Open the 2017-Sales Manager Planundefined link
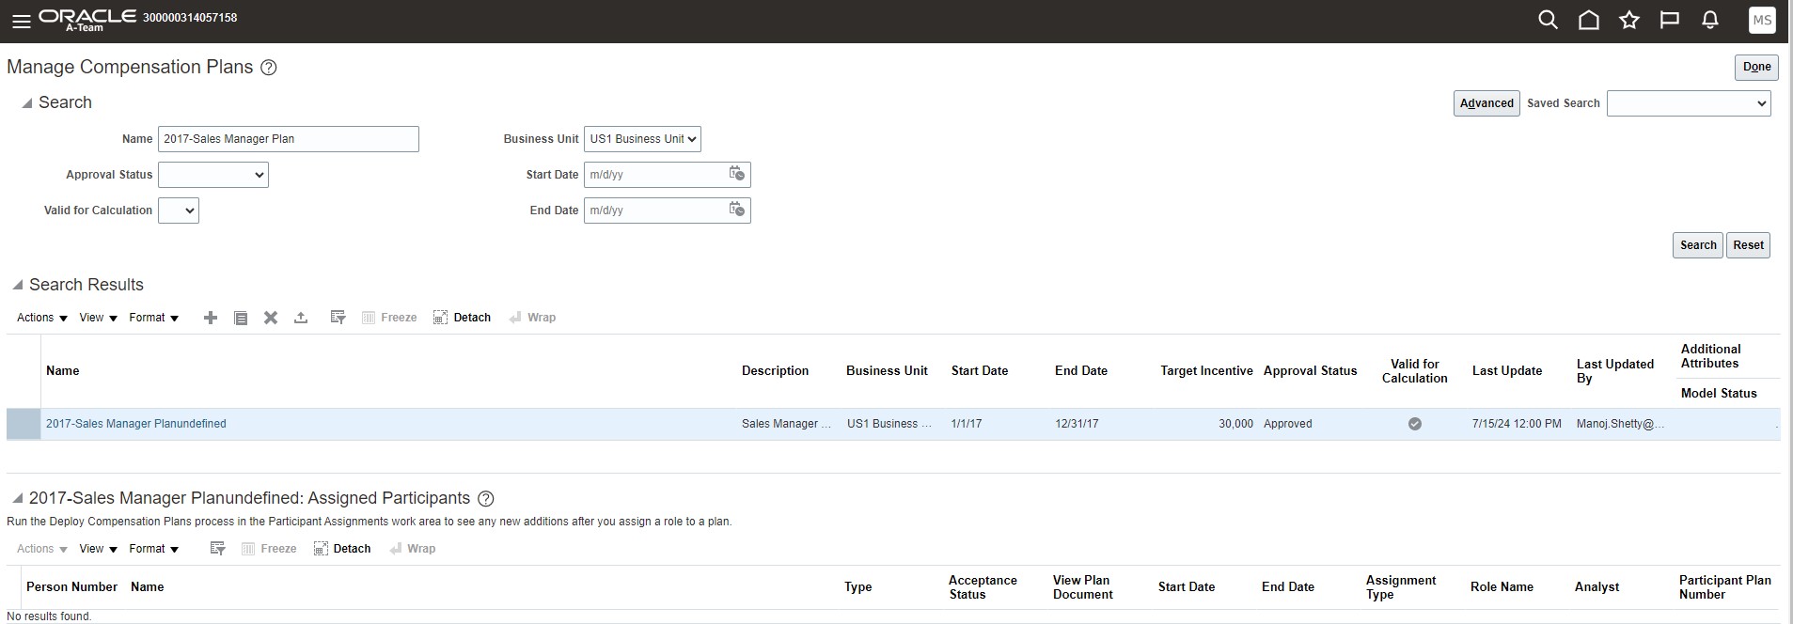The image size is (1793, 624). tap(136, 424)
